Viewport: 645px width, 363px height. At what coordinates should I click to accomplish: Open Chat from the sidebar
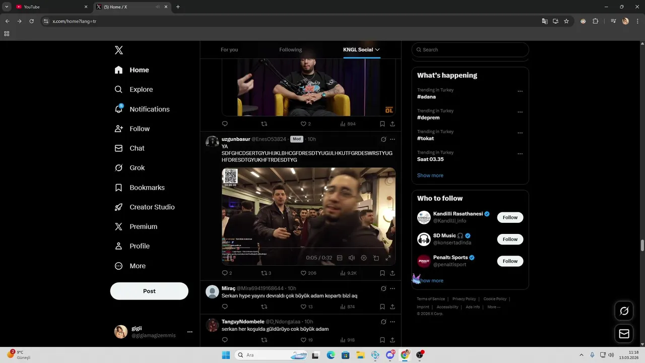click(x=130, y=148)
